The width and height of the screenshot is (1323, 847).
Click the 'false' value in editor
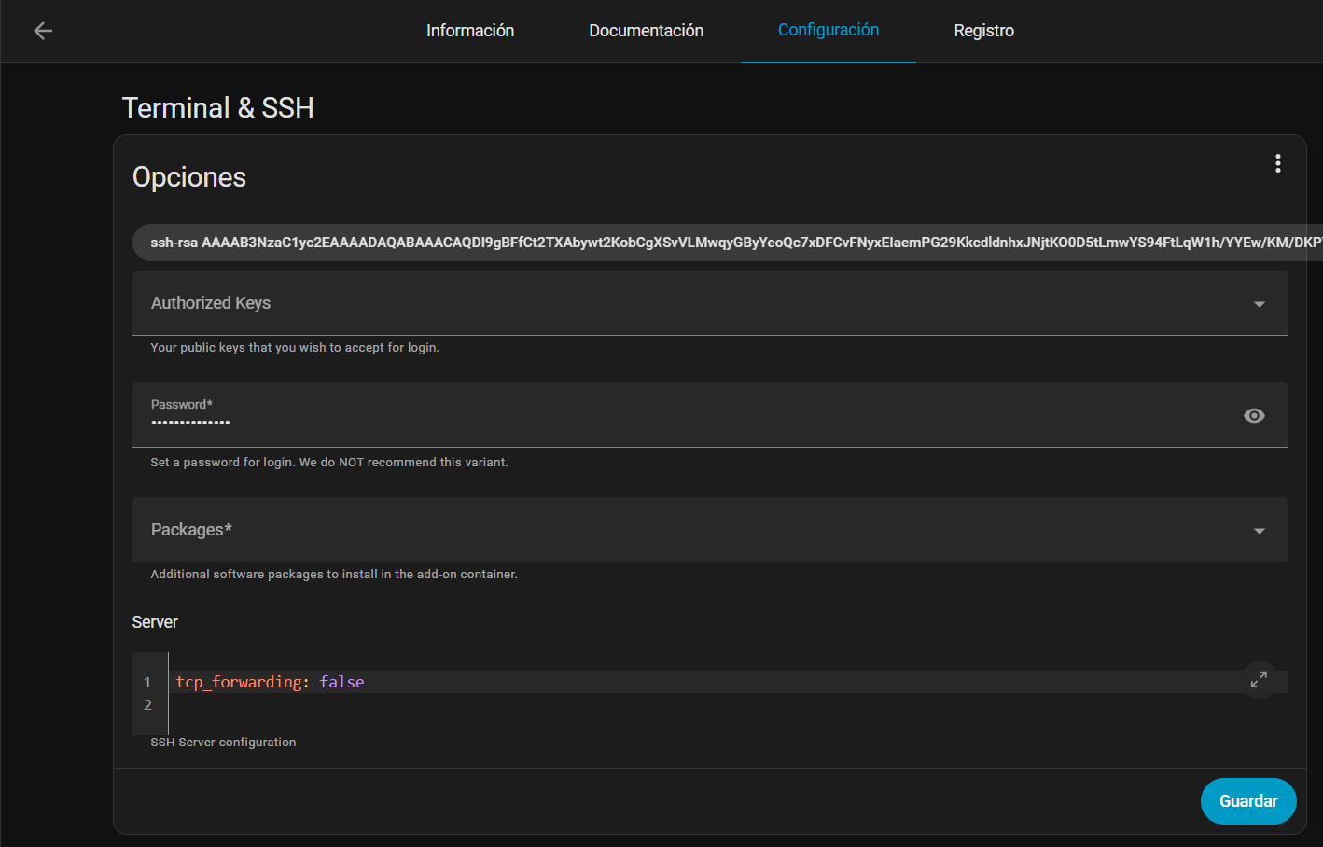[x=341, y=682]
